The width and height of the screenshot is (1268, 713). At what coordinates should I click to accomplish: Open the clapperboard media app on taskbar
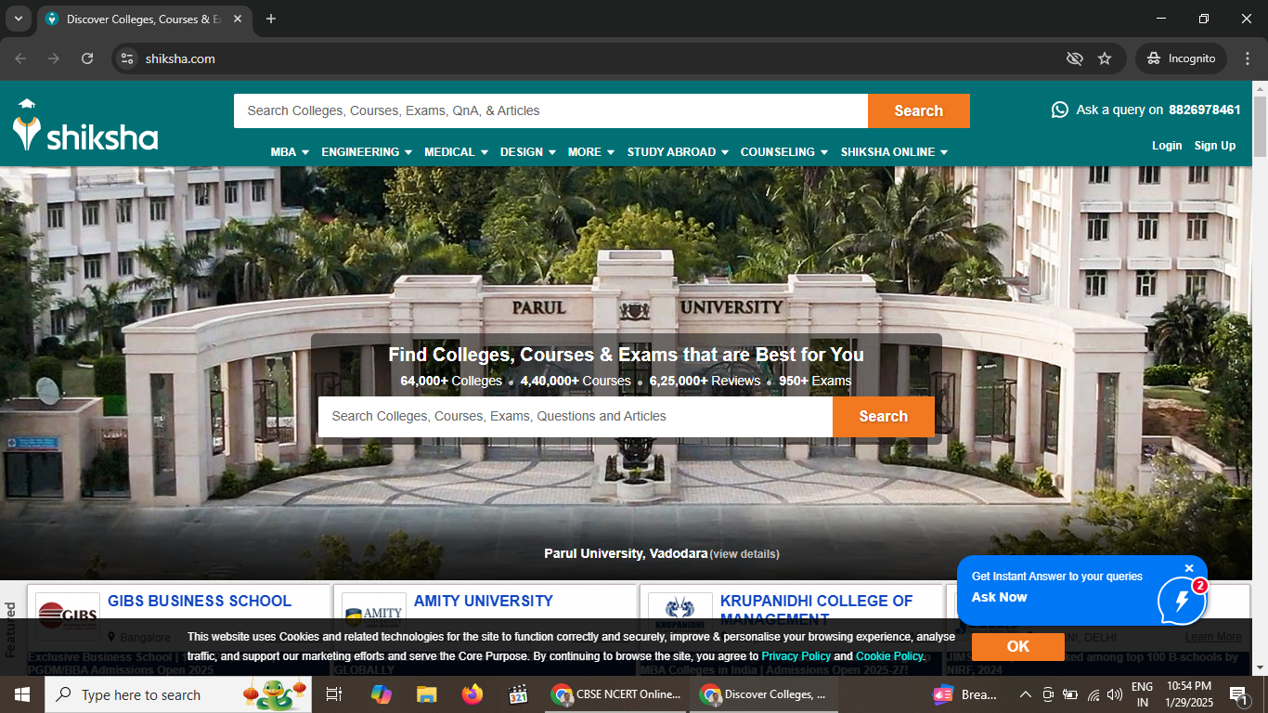pyautogui.click(x=518, y=694)
